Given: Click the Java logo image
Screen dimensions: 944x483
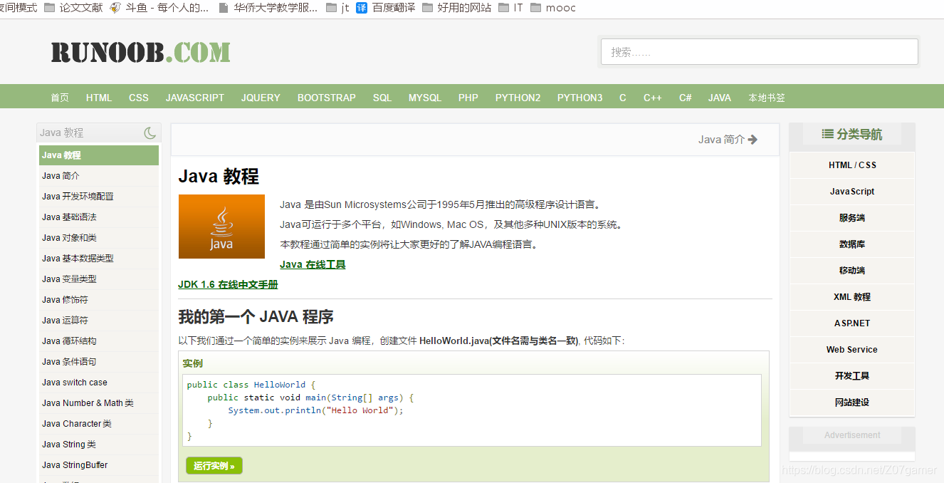Looking at the screenshot, I should 221,227.
